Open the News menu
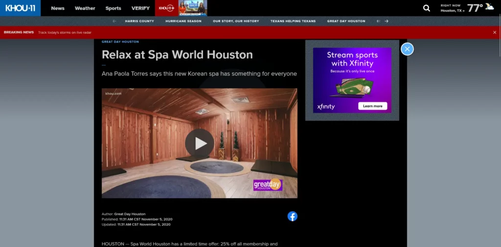501x247 pixels. pos(58,8)
